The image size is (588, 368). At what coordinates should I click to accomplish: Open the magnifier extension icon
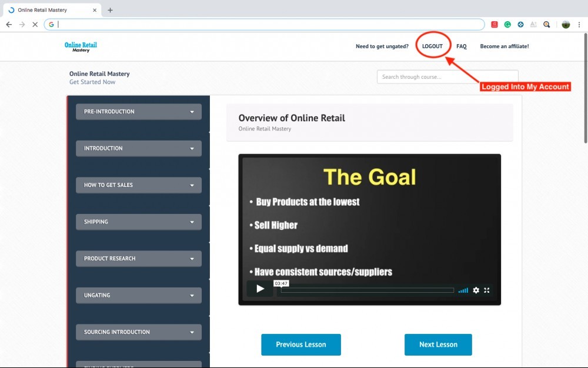click(x=547, y=24)
